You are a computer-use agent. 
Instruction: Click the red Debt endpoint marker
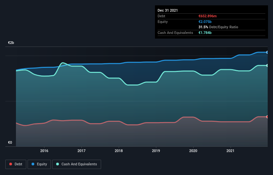click(267, 117)
